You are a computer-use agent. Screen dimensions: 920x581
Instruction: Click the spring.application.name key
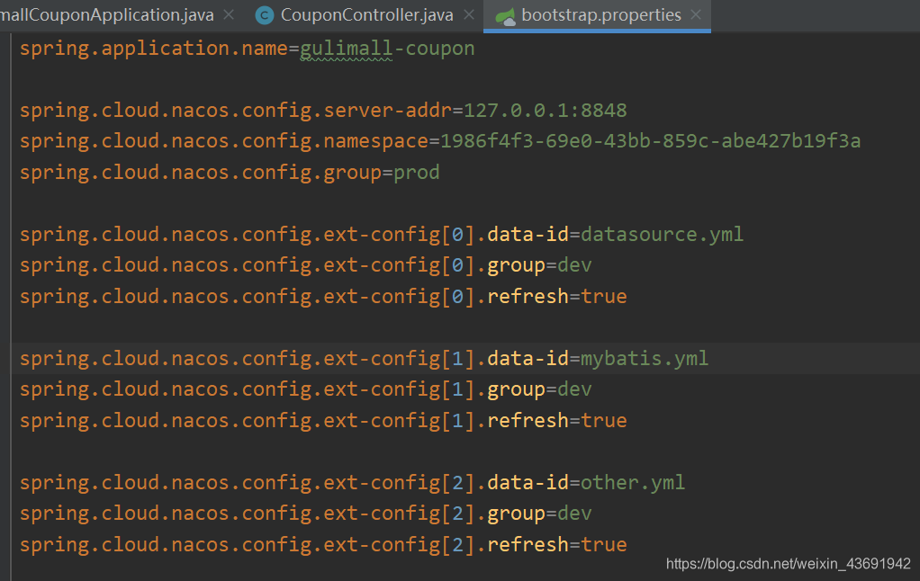(154, 48)
